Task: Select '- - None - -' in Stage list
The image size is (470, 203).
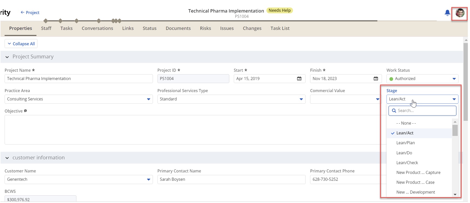Action: pos(419,123)
